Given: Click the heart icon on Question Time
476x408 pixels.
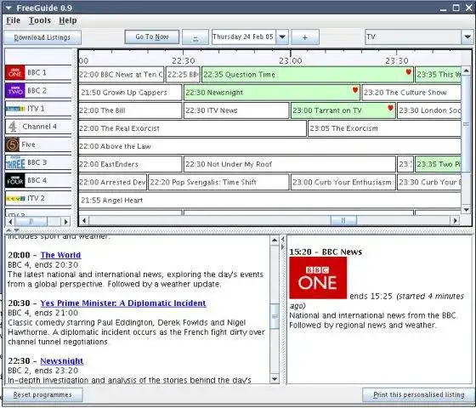Looking at the screenshot, I should click(x=408, y=72).
